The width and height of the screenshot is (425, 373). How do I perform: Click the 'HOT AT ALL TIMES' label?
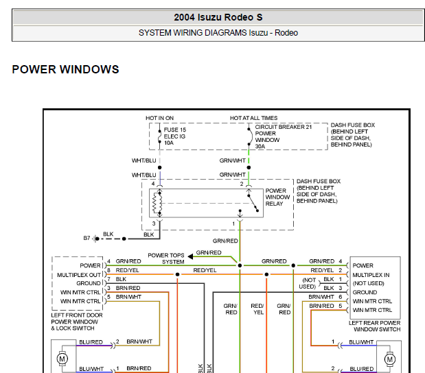[x=254, y=118]
